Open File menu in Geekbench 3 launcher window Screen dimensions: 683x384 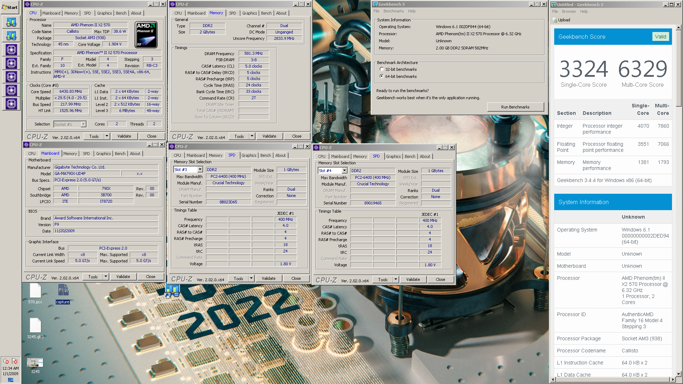(x=376, y=11)
